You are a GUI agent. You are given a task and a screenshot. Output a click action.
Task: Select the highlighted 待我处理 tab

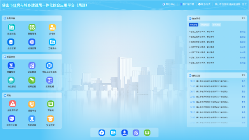193,24
